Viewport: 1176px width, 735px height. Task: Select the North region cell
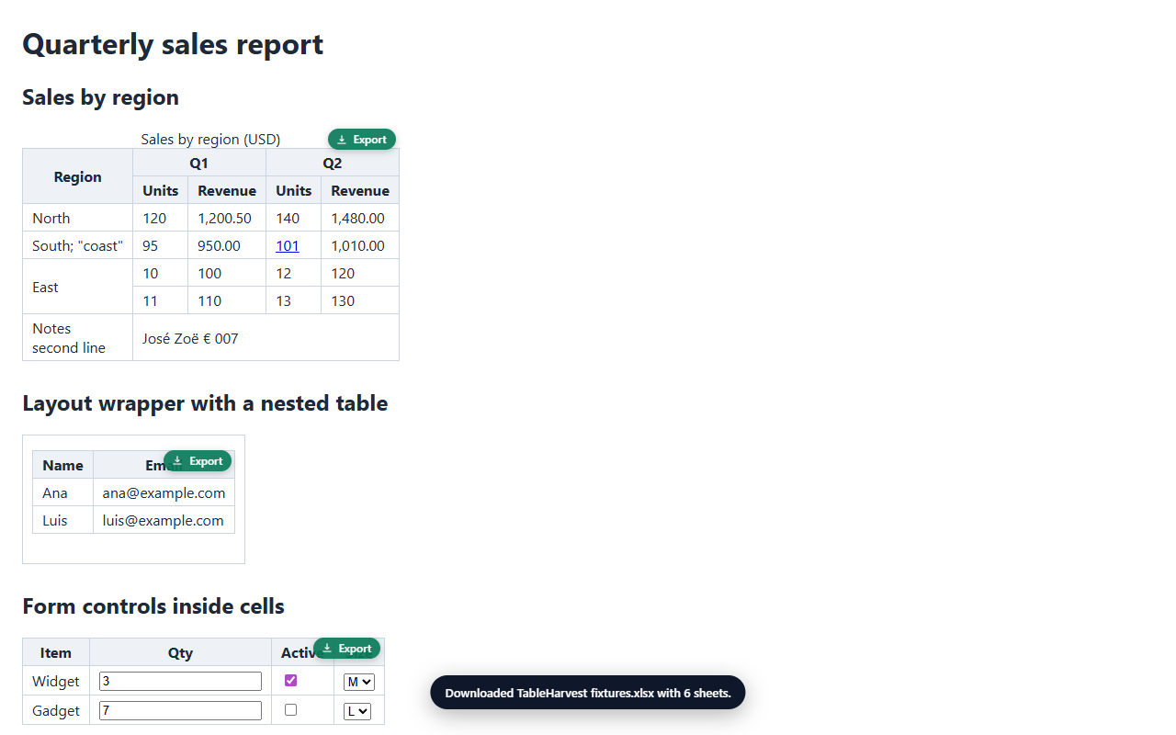[x=78, y=218]
